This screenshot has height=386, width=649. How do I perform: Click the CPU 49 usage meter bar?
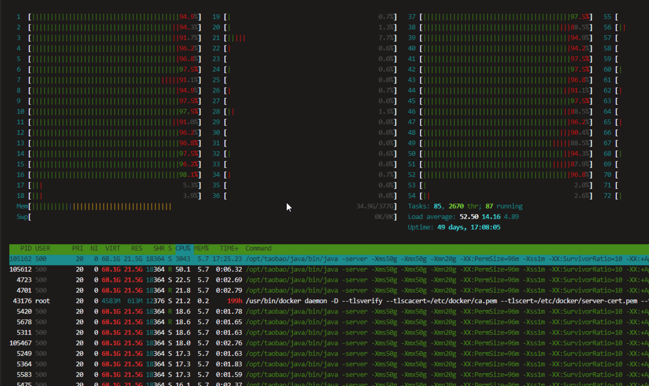coord(506,143)
